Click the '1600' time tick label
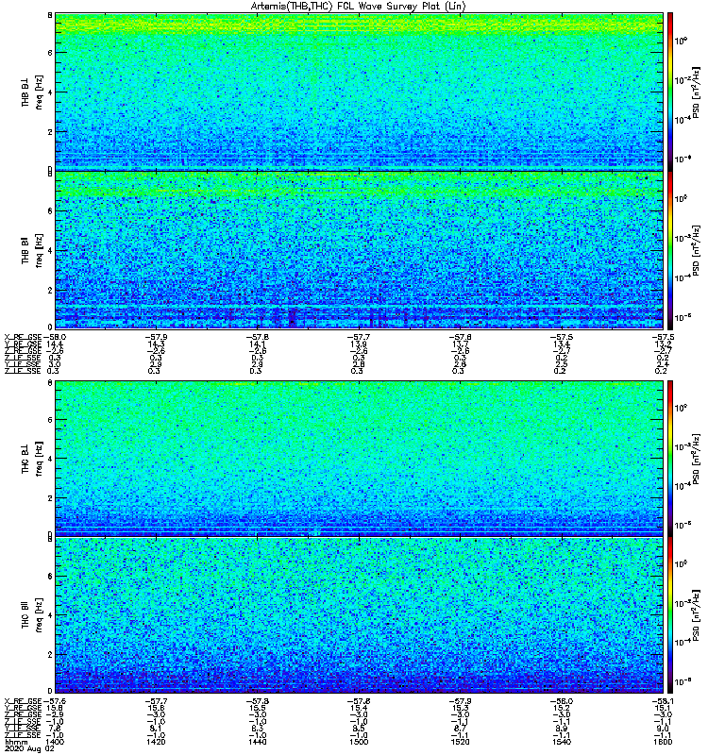The width and height of the screenshot is (708, 755). pyautogui.click(x=663, y=742)
